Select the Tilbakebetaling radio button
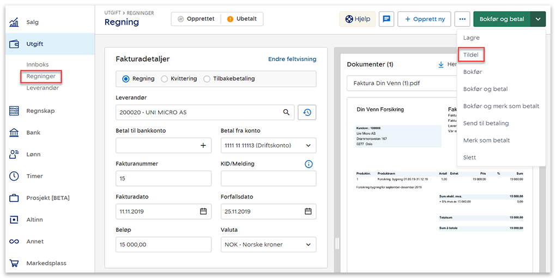The image size is (556, 278). 207,79
